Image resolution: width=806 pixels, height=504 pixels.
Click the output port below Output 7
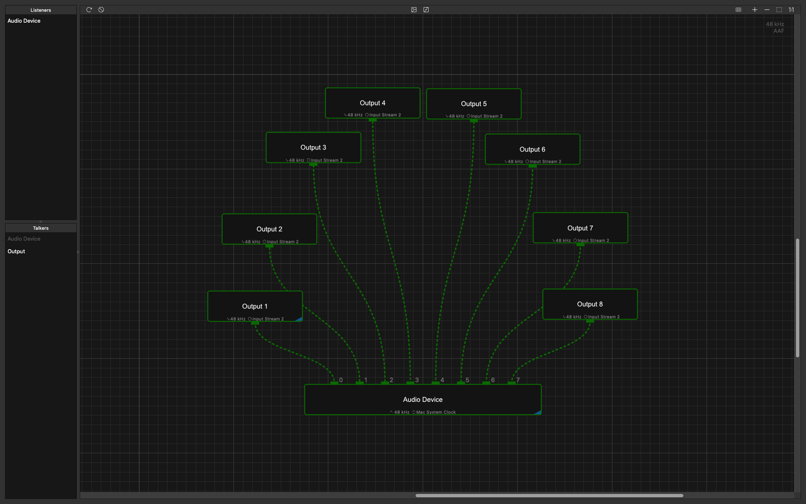[x=580, y=245]
